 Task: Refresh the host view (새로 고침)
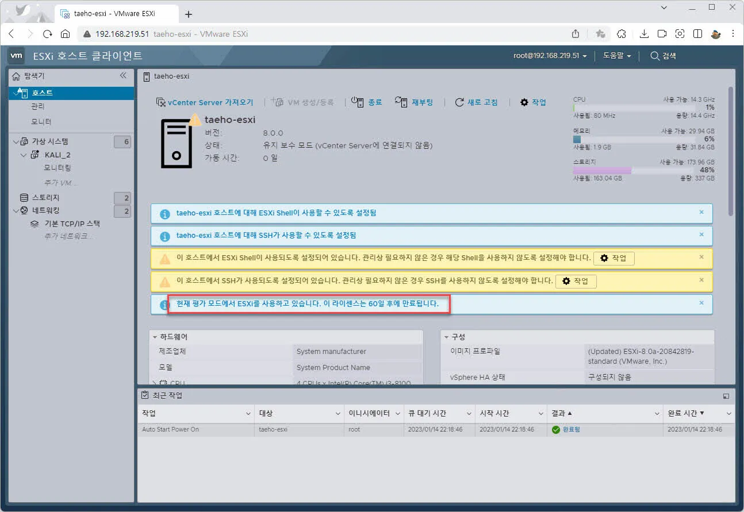[x=459, y=102]
